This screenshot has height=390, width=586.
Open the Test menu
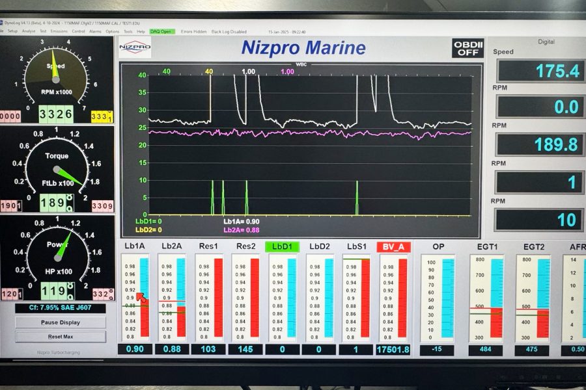click(44, 31)
